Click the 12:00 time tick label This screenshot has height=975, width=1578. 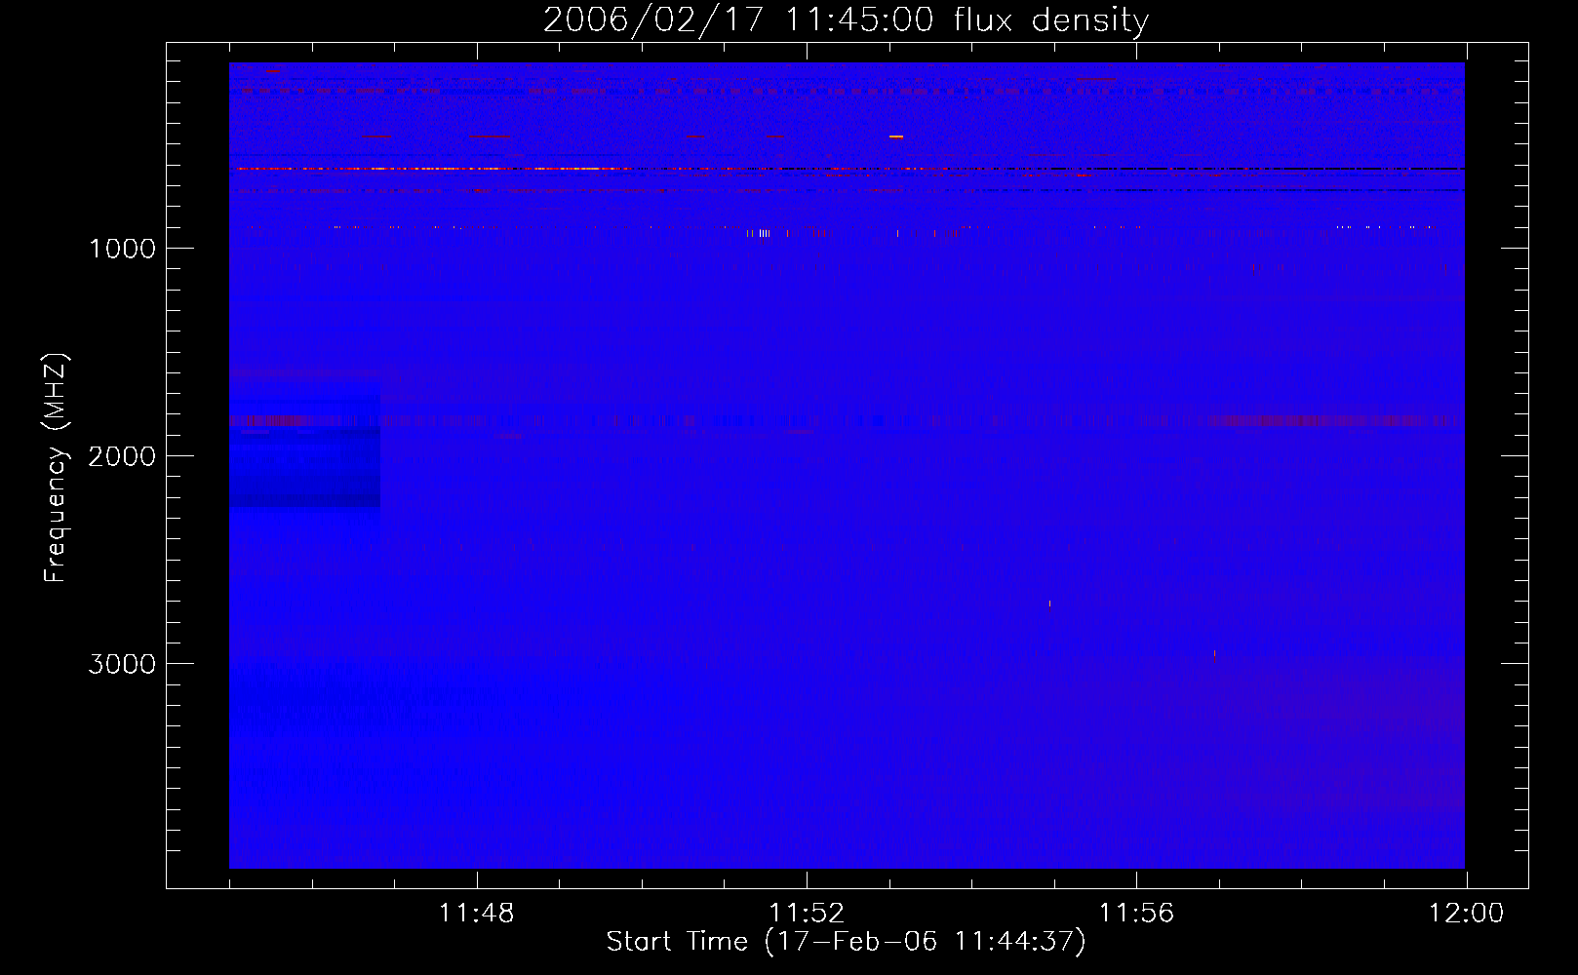coord(1466,914)
